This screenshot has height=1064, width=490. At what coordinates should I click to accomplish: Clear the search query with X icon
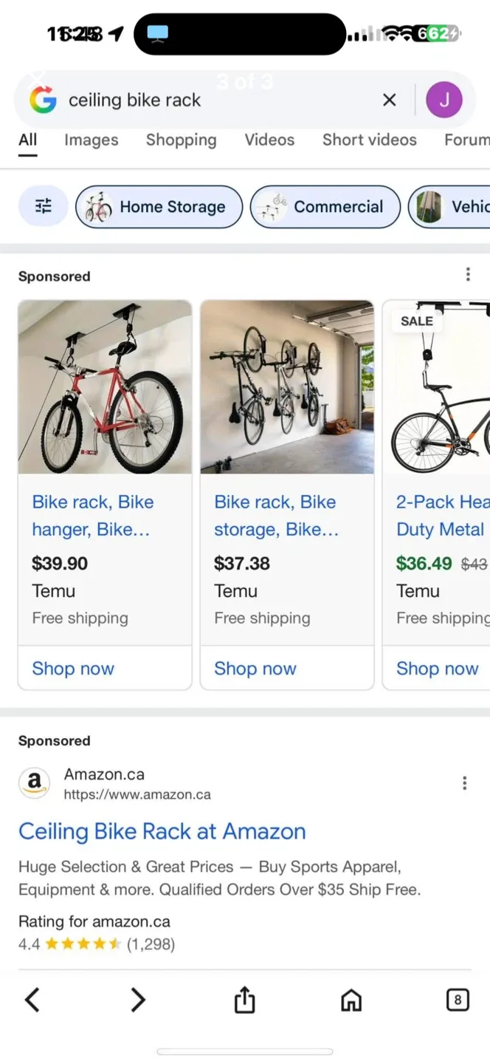click(390, 100)
